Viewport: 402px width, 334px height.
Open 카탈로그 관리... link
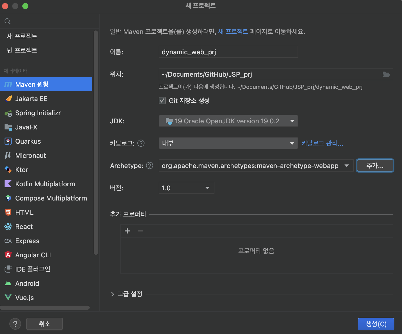coord(322,143)
